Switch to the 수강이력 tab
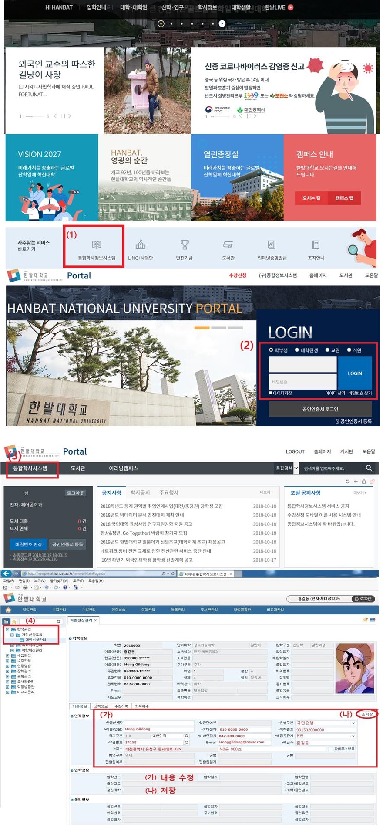383x828 pixels. (x=121, y=706)
